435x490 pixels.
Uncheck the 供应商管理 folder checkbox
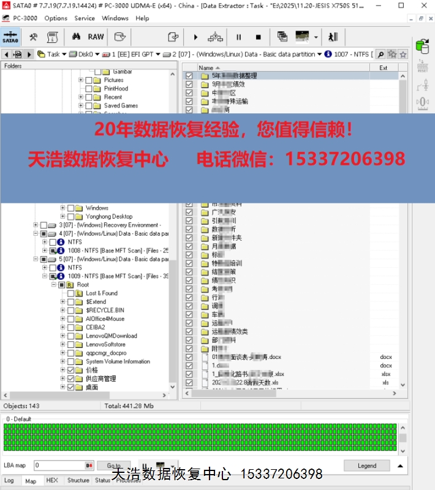(x=71, y=379)
